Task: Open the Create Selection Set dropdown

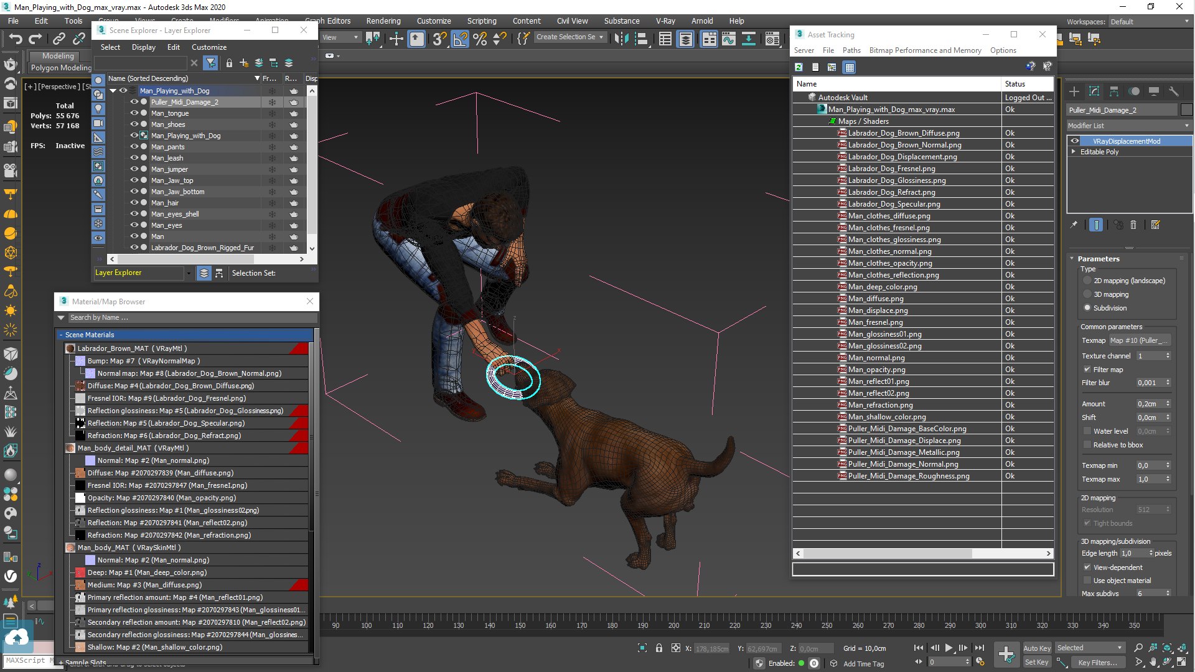Action: coord(570,37)
